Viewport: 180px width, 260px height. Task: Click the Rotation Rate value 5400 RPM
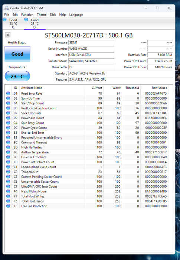click(x=160, y=55)
